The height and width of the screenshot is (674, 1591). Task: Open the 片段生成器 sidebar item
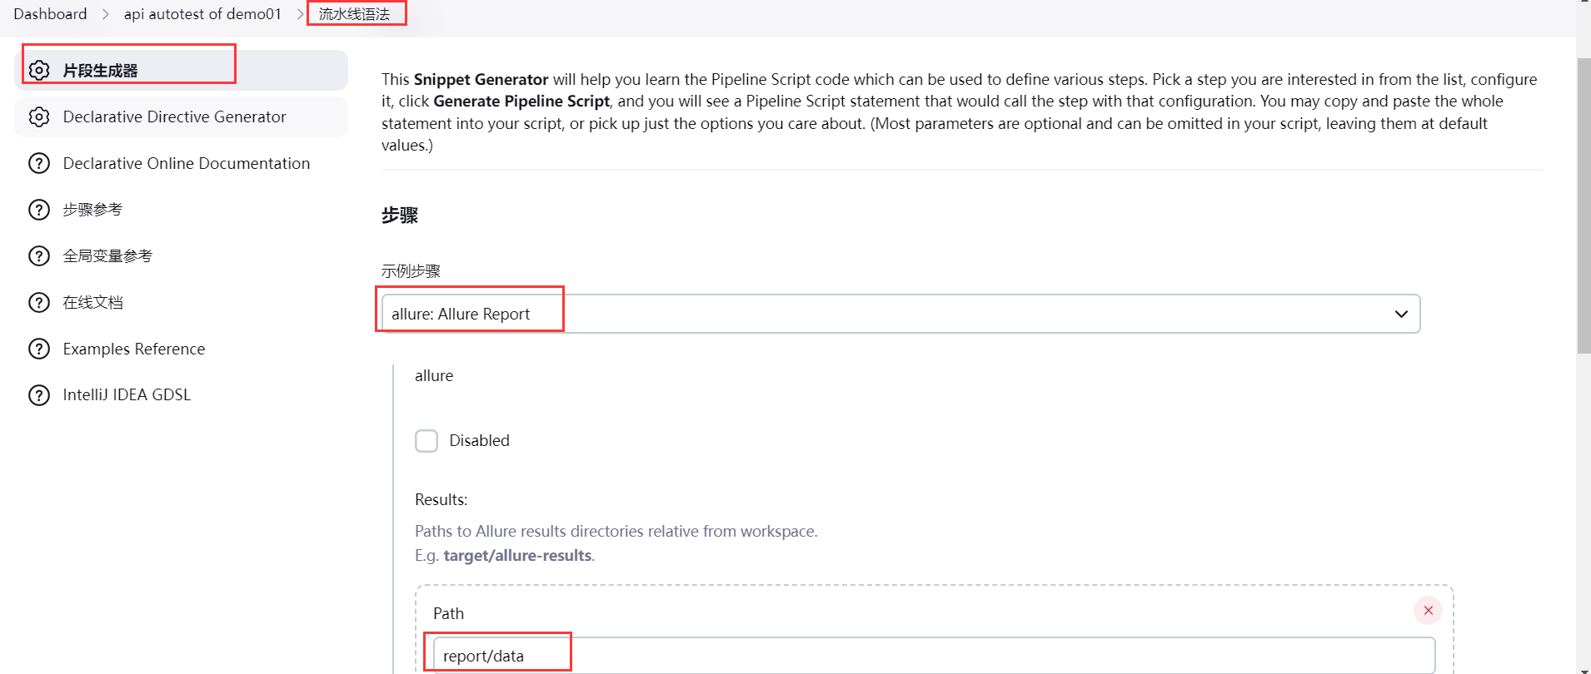pos(100,71)
